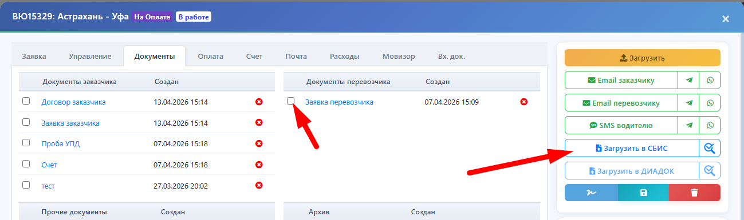Click Загрузить в СБИС button
Screen dimensions: 744x220
[x=632, y=148]
